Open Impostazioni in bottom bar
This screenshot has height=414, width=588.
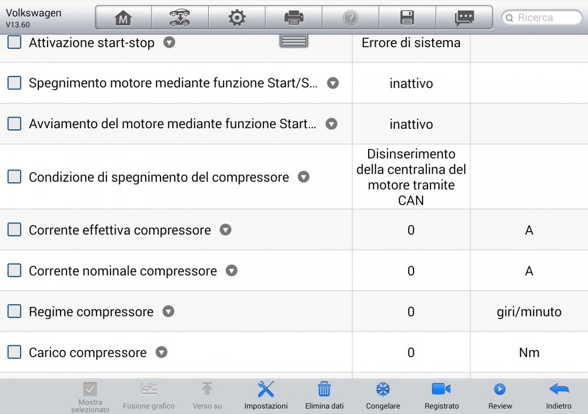266,395
